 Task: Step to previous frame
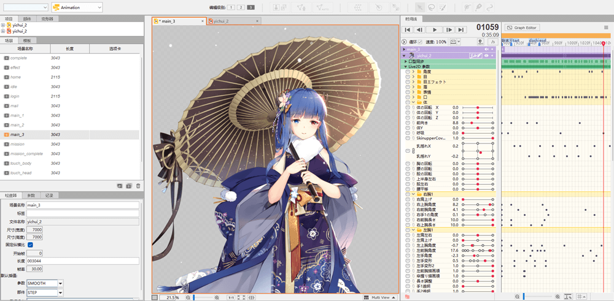pyautogui.click(x=419, y=29)
